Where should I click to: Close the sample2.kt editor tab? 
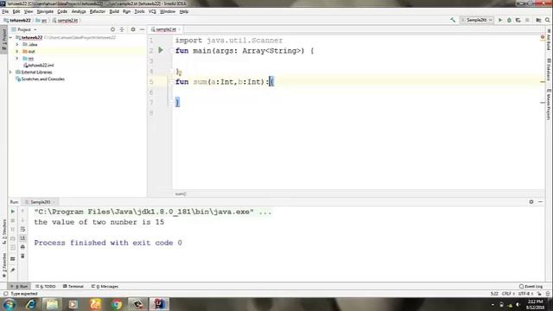pyautogui.click(x=179, y=29)
